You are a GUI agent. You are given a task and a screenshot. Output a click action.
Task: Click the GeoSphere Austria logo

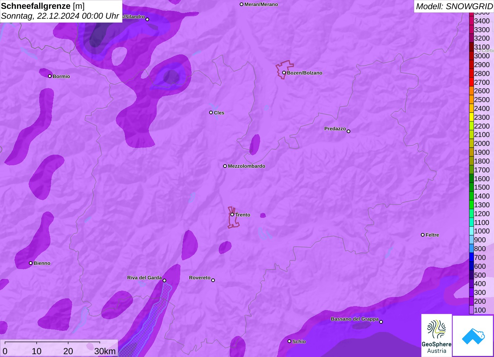(x=436, y=335)
